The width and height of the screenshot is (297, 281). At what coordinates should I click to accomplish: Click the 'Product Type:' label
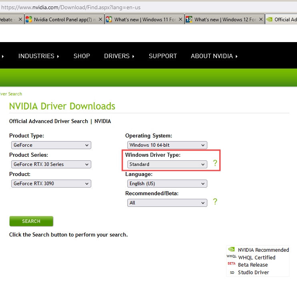coord(26,135)
